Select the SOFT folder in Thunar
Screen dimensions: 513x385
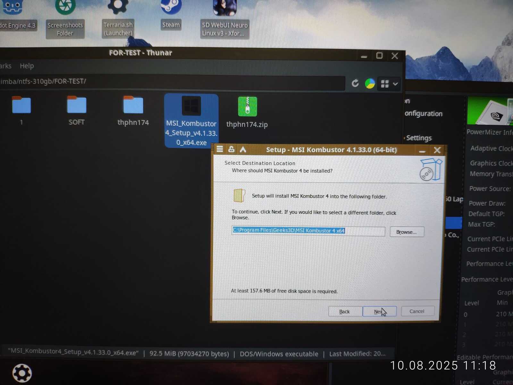(x=77, y=111)
